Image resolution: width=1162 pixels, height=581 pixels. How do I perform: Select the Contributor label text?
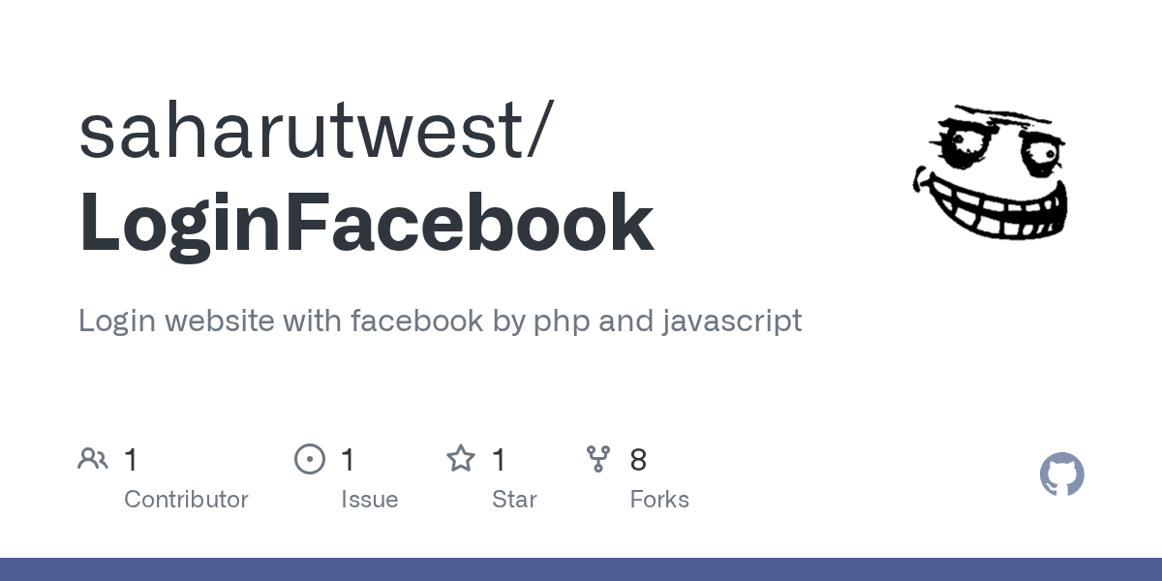click(x=186, y=500)
